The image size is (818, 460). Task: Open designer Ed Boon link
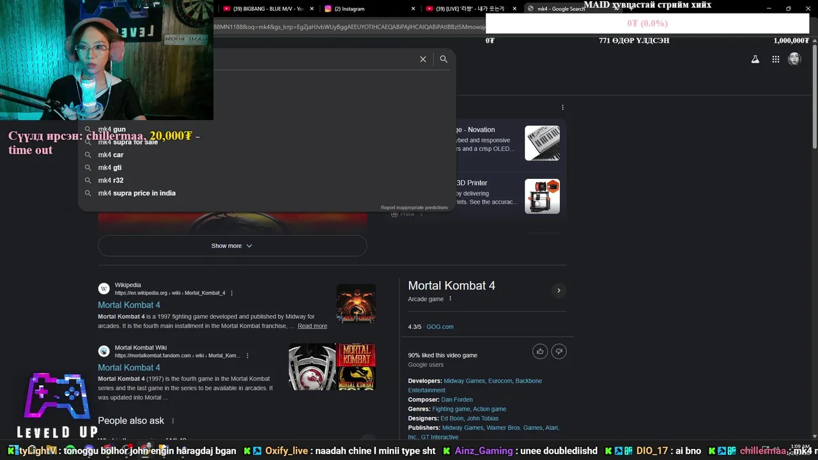(452, 418)
